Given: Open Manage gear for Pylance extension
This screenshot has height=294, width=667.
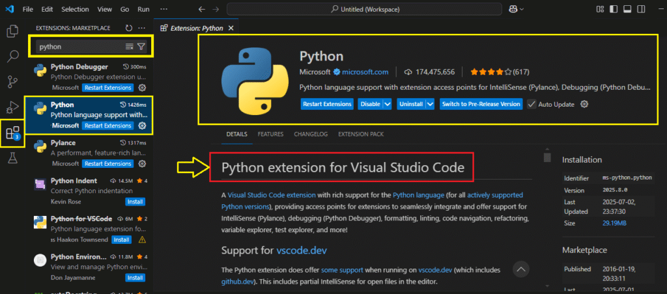Looking at the screenshot, I should 143,163.
